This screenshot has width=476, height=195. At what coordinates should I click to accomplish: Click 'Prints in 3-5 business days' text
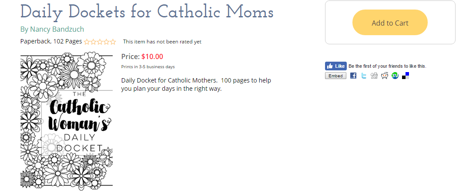click(x=148, y=66)
